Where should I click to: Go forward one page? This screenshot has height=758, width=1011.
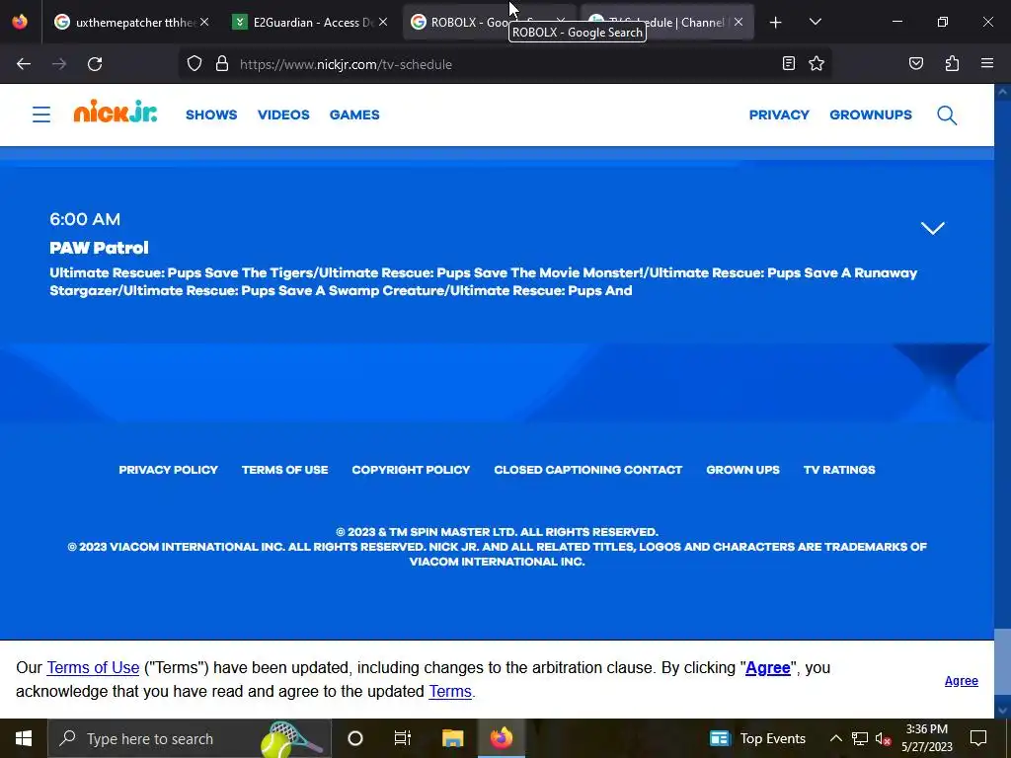[59, 64]
